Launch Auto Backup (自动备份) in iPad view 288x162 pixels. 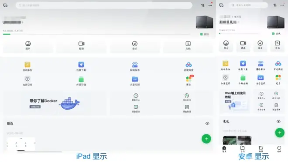(x=27, y=66)
